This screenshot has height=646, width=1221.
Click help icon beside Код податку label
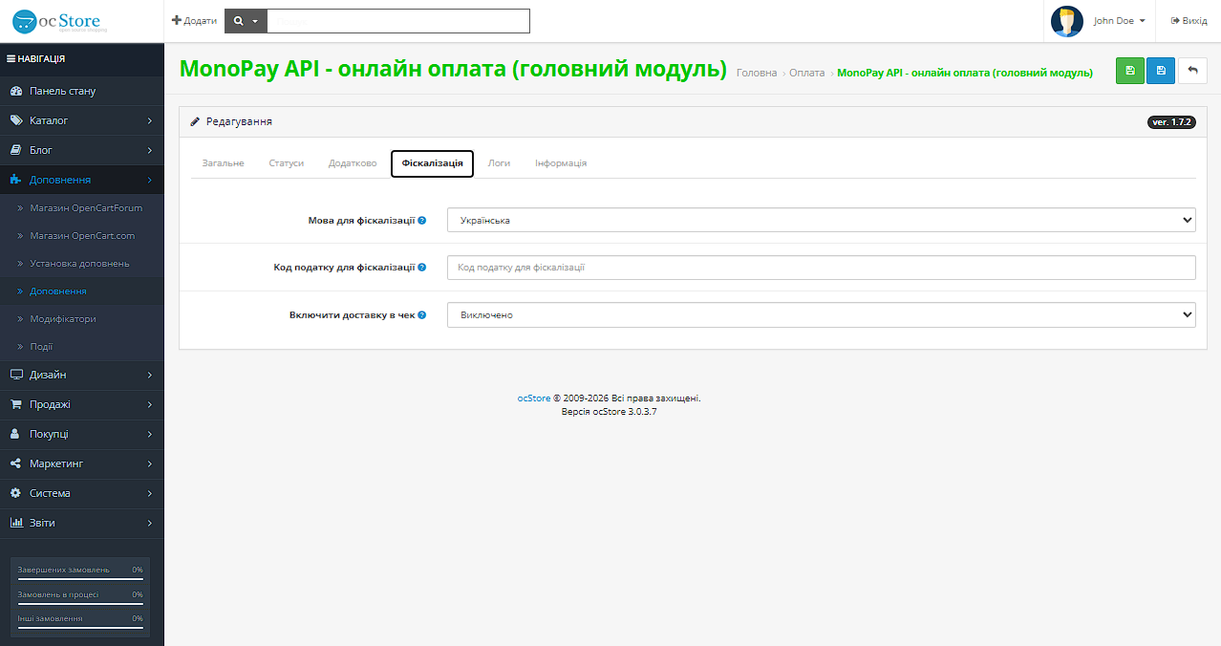[x=422, y=268]
